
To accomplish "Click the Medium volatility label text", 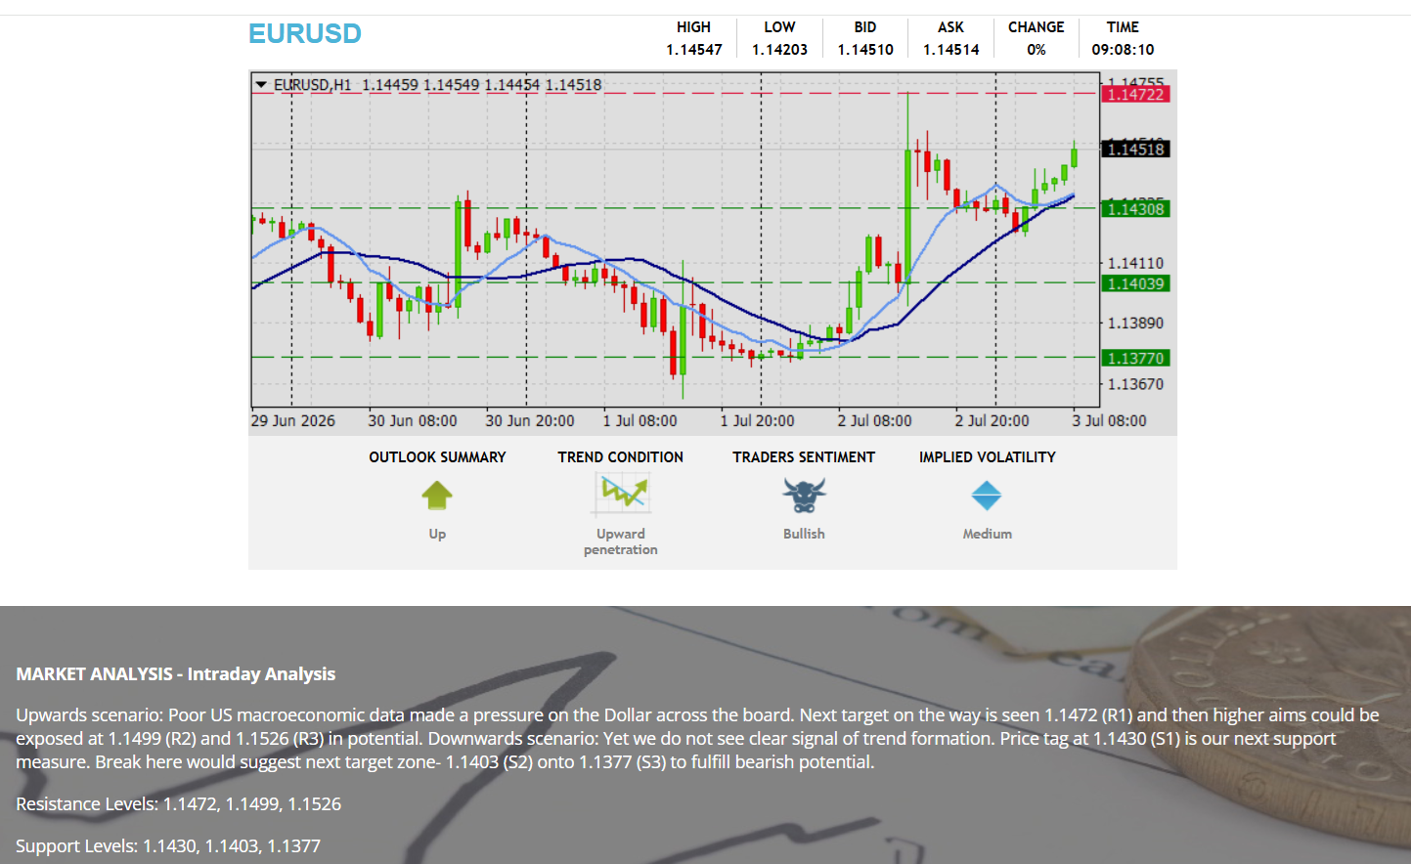I will (x=988, y=534).
